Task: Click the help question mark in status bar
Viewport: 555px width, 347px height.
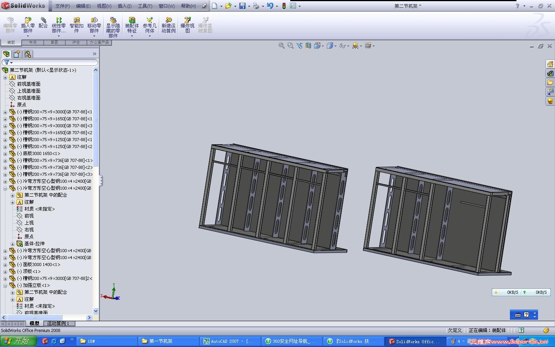Action: 521,330
